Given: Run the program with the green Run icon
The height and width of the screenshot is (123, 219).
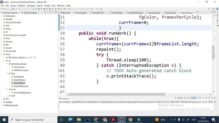Looking at the screenshot, I should point(39,9).
